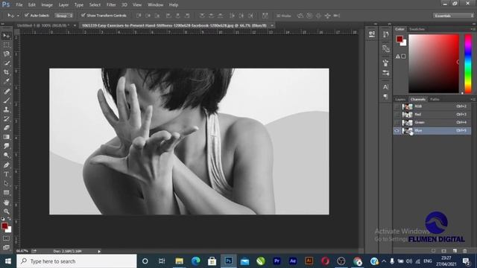Open the Channels panel options menu
Screen dimensions: 477x268
(x=473, y=99)
